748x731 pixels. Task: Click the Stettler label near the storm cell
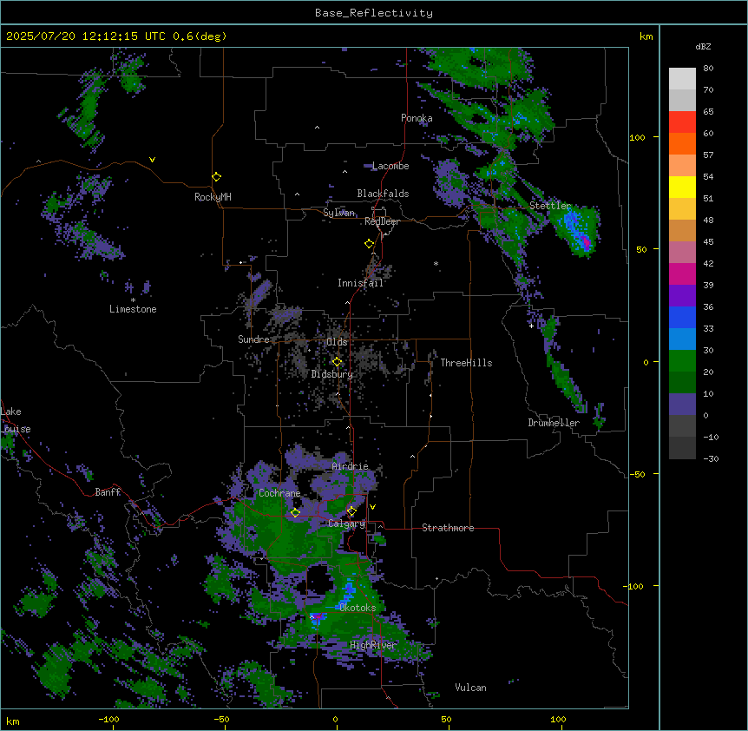coord(550,206)
